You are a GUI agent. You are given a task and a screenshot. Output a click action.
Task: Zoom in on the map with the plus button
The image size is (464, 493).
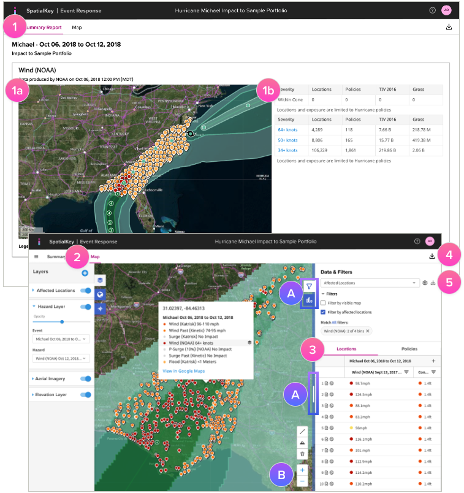tap(302, 470)
